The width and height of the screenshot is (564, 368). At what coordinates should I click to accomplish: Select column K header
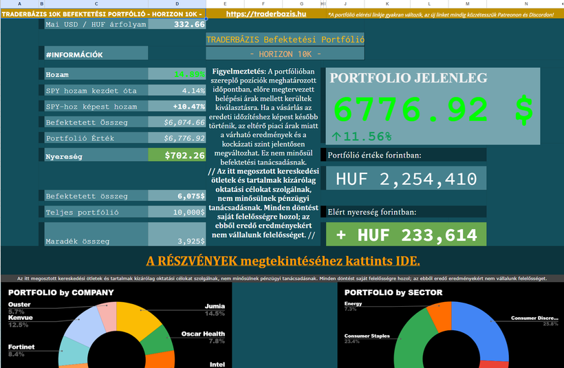click(x=387, y=3)
